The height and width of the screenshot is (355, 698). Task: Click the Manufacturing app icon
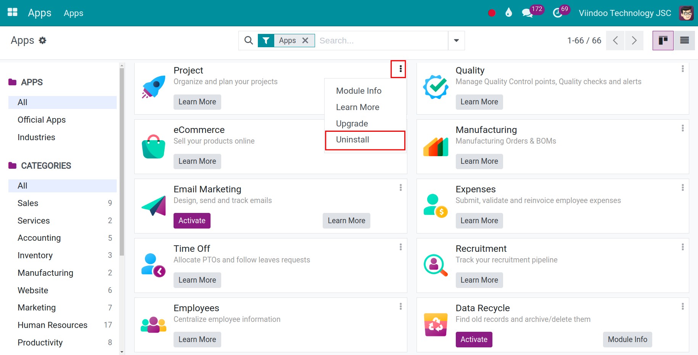436,147
